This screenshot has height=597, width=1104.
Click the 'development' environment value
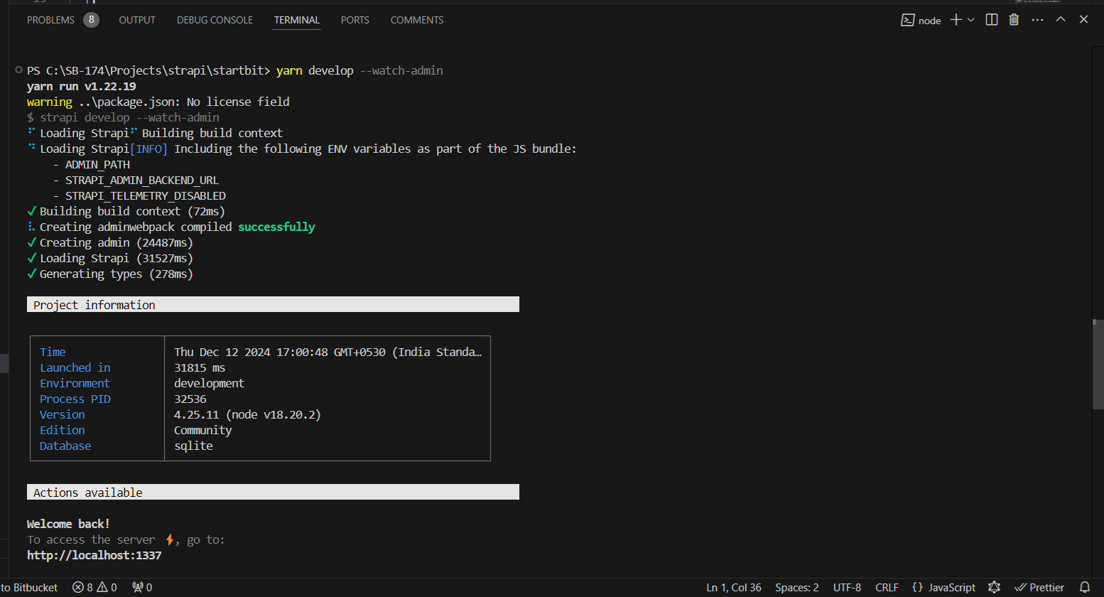point(209,383)
